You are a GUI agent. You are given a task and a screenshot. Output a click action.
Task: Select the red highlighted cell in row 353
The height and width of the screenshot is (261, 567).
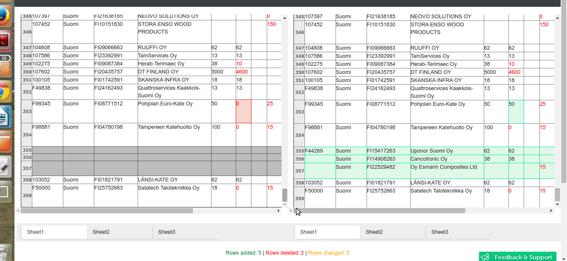243,112
